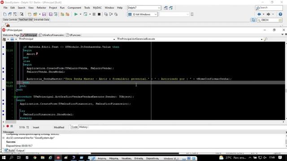
Task: Open the MyDAC menu
Action: point(97,8)
